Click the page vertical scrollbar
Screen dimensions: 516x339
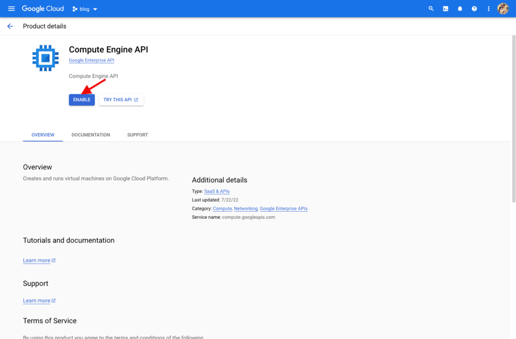(513, 118)
